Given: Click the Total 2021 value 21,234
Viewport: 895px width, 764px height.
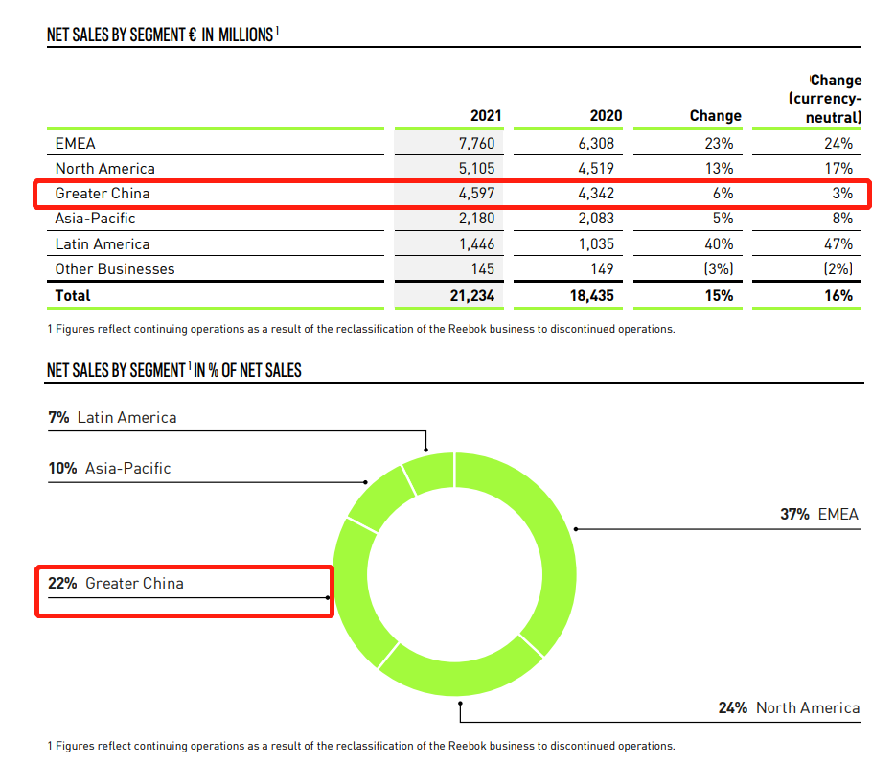Looking at the screenshot, I should 470,295.
